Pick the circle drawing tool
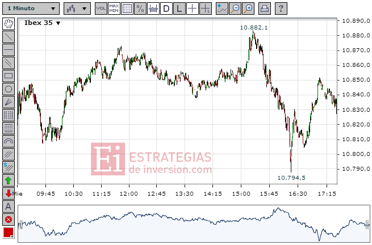 coord(9,89)
